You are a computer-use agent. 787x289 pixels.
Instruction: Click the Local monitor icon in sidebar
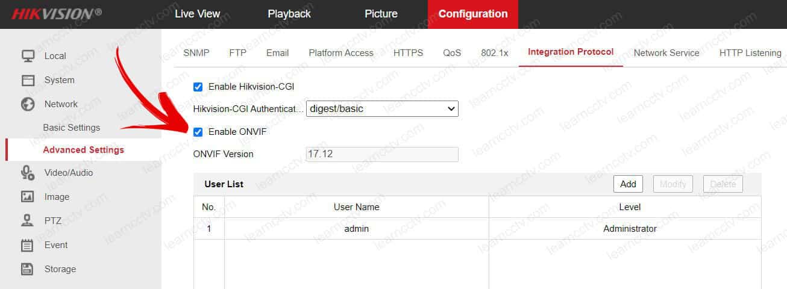(x=28, y=56)
